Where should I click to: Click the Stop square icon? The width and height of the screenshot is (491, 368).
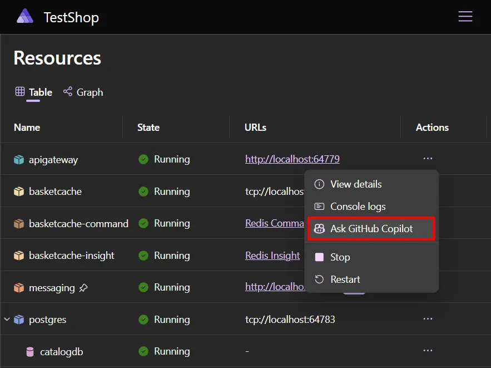[319, 257]
